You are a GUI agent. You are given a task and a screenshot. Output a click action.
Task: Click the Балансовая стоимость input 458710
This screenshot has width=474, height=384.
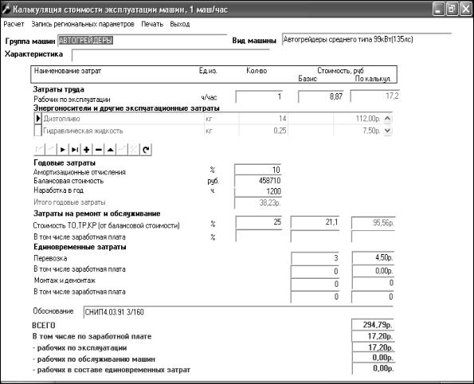[x=258, y=181]
